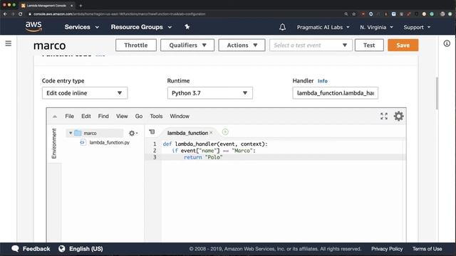Open the Handler Info link
Image resolution: width=456 pixels, height=256 pixels.
(x=322, y=81)
